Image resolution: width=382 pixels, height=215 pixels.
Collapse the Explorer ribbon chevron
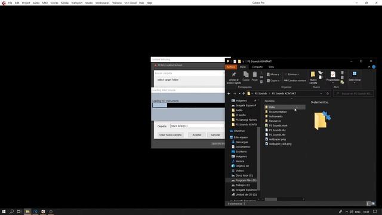[369, 67]
